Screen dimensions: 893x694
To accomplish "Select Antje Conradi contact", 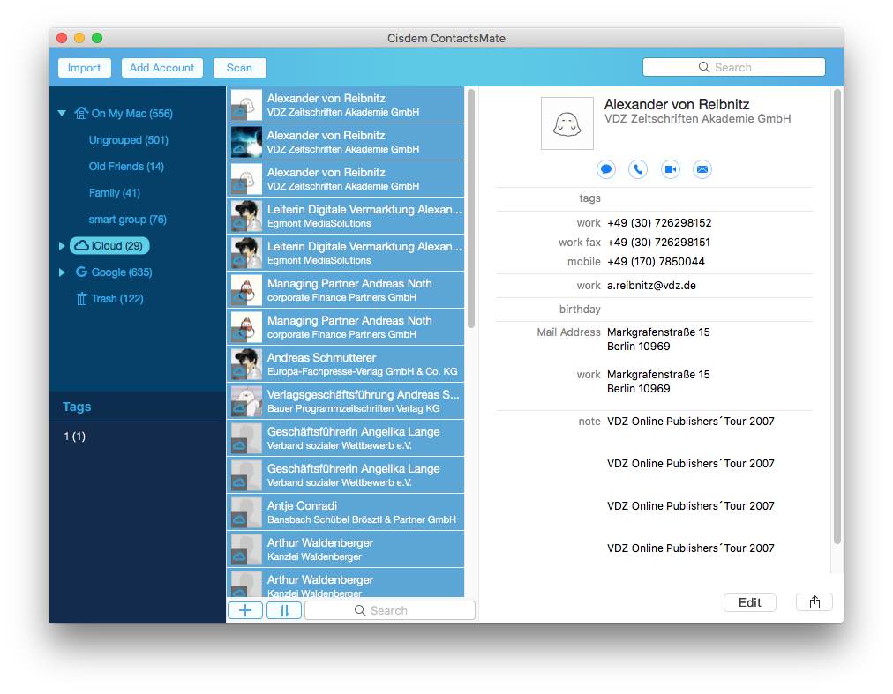I will [346, 511].
